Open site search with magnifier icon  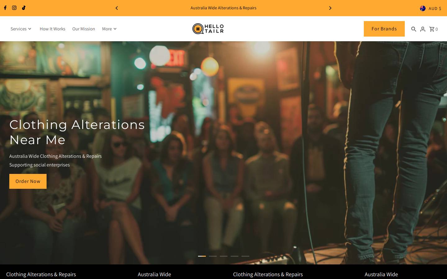coord(413,29)
